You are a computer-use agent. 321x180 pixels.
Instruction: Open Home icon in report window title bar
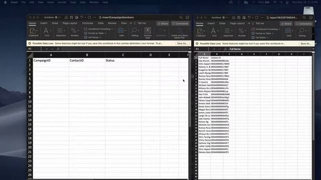coord(234,18)
